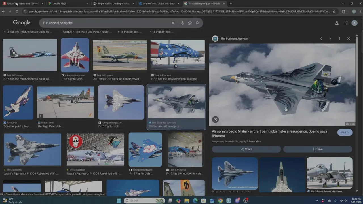This screenshot has height=204, width=363.
Task: Show hidden system tray icons chevron
Action: (x=317, y=201)
